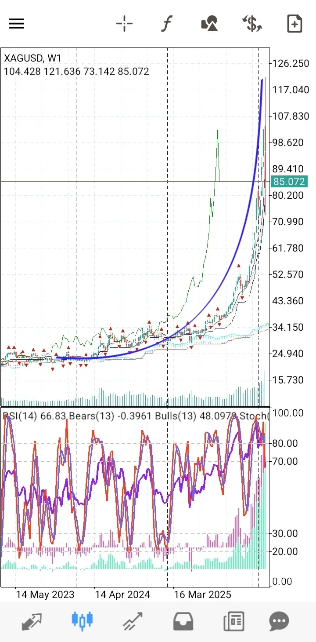This screenshot has height=642, width=316.
Task: Tap the 52.570 price scale label
Action: tap(288, 274)
